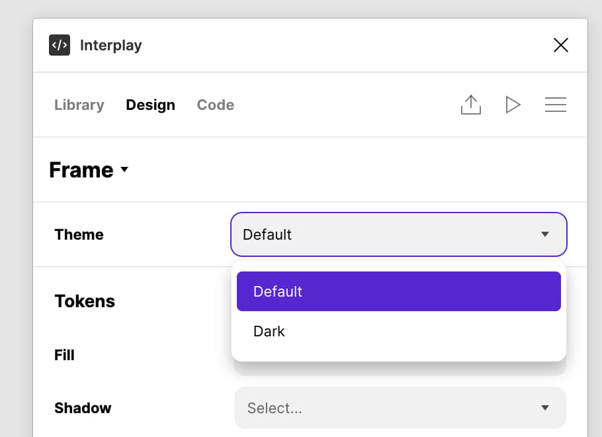
Task: Click the Frame heading
Action: tap(81, 170)
